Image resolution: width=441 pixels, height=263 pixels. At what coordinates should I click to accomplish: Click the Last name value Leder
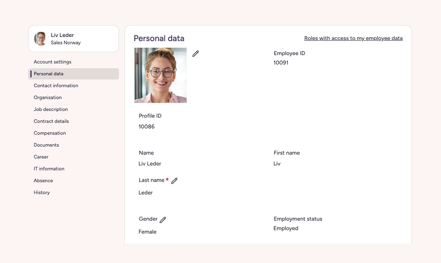click(146, 193)
